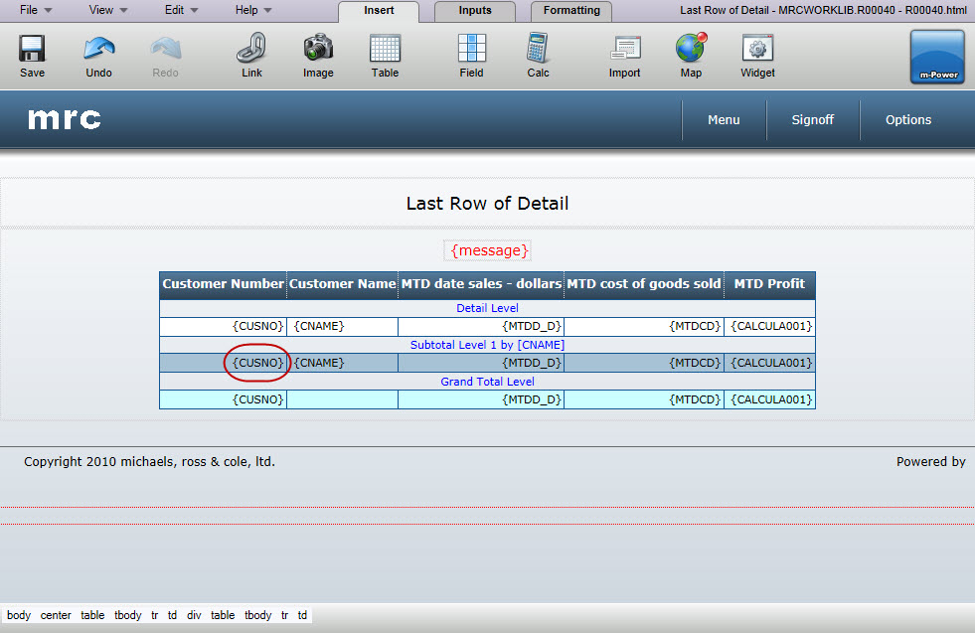Insert a hyperlink with the Link icon
This screenshot has height=633, width=975.
pos(251,49)
